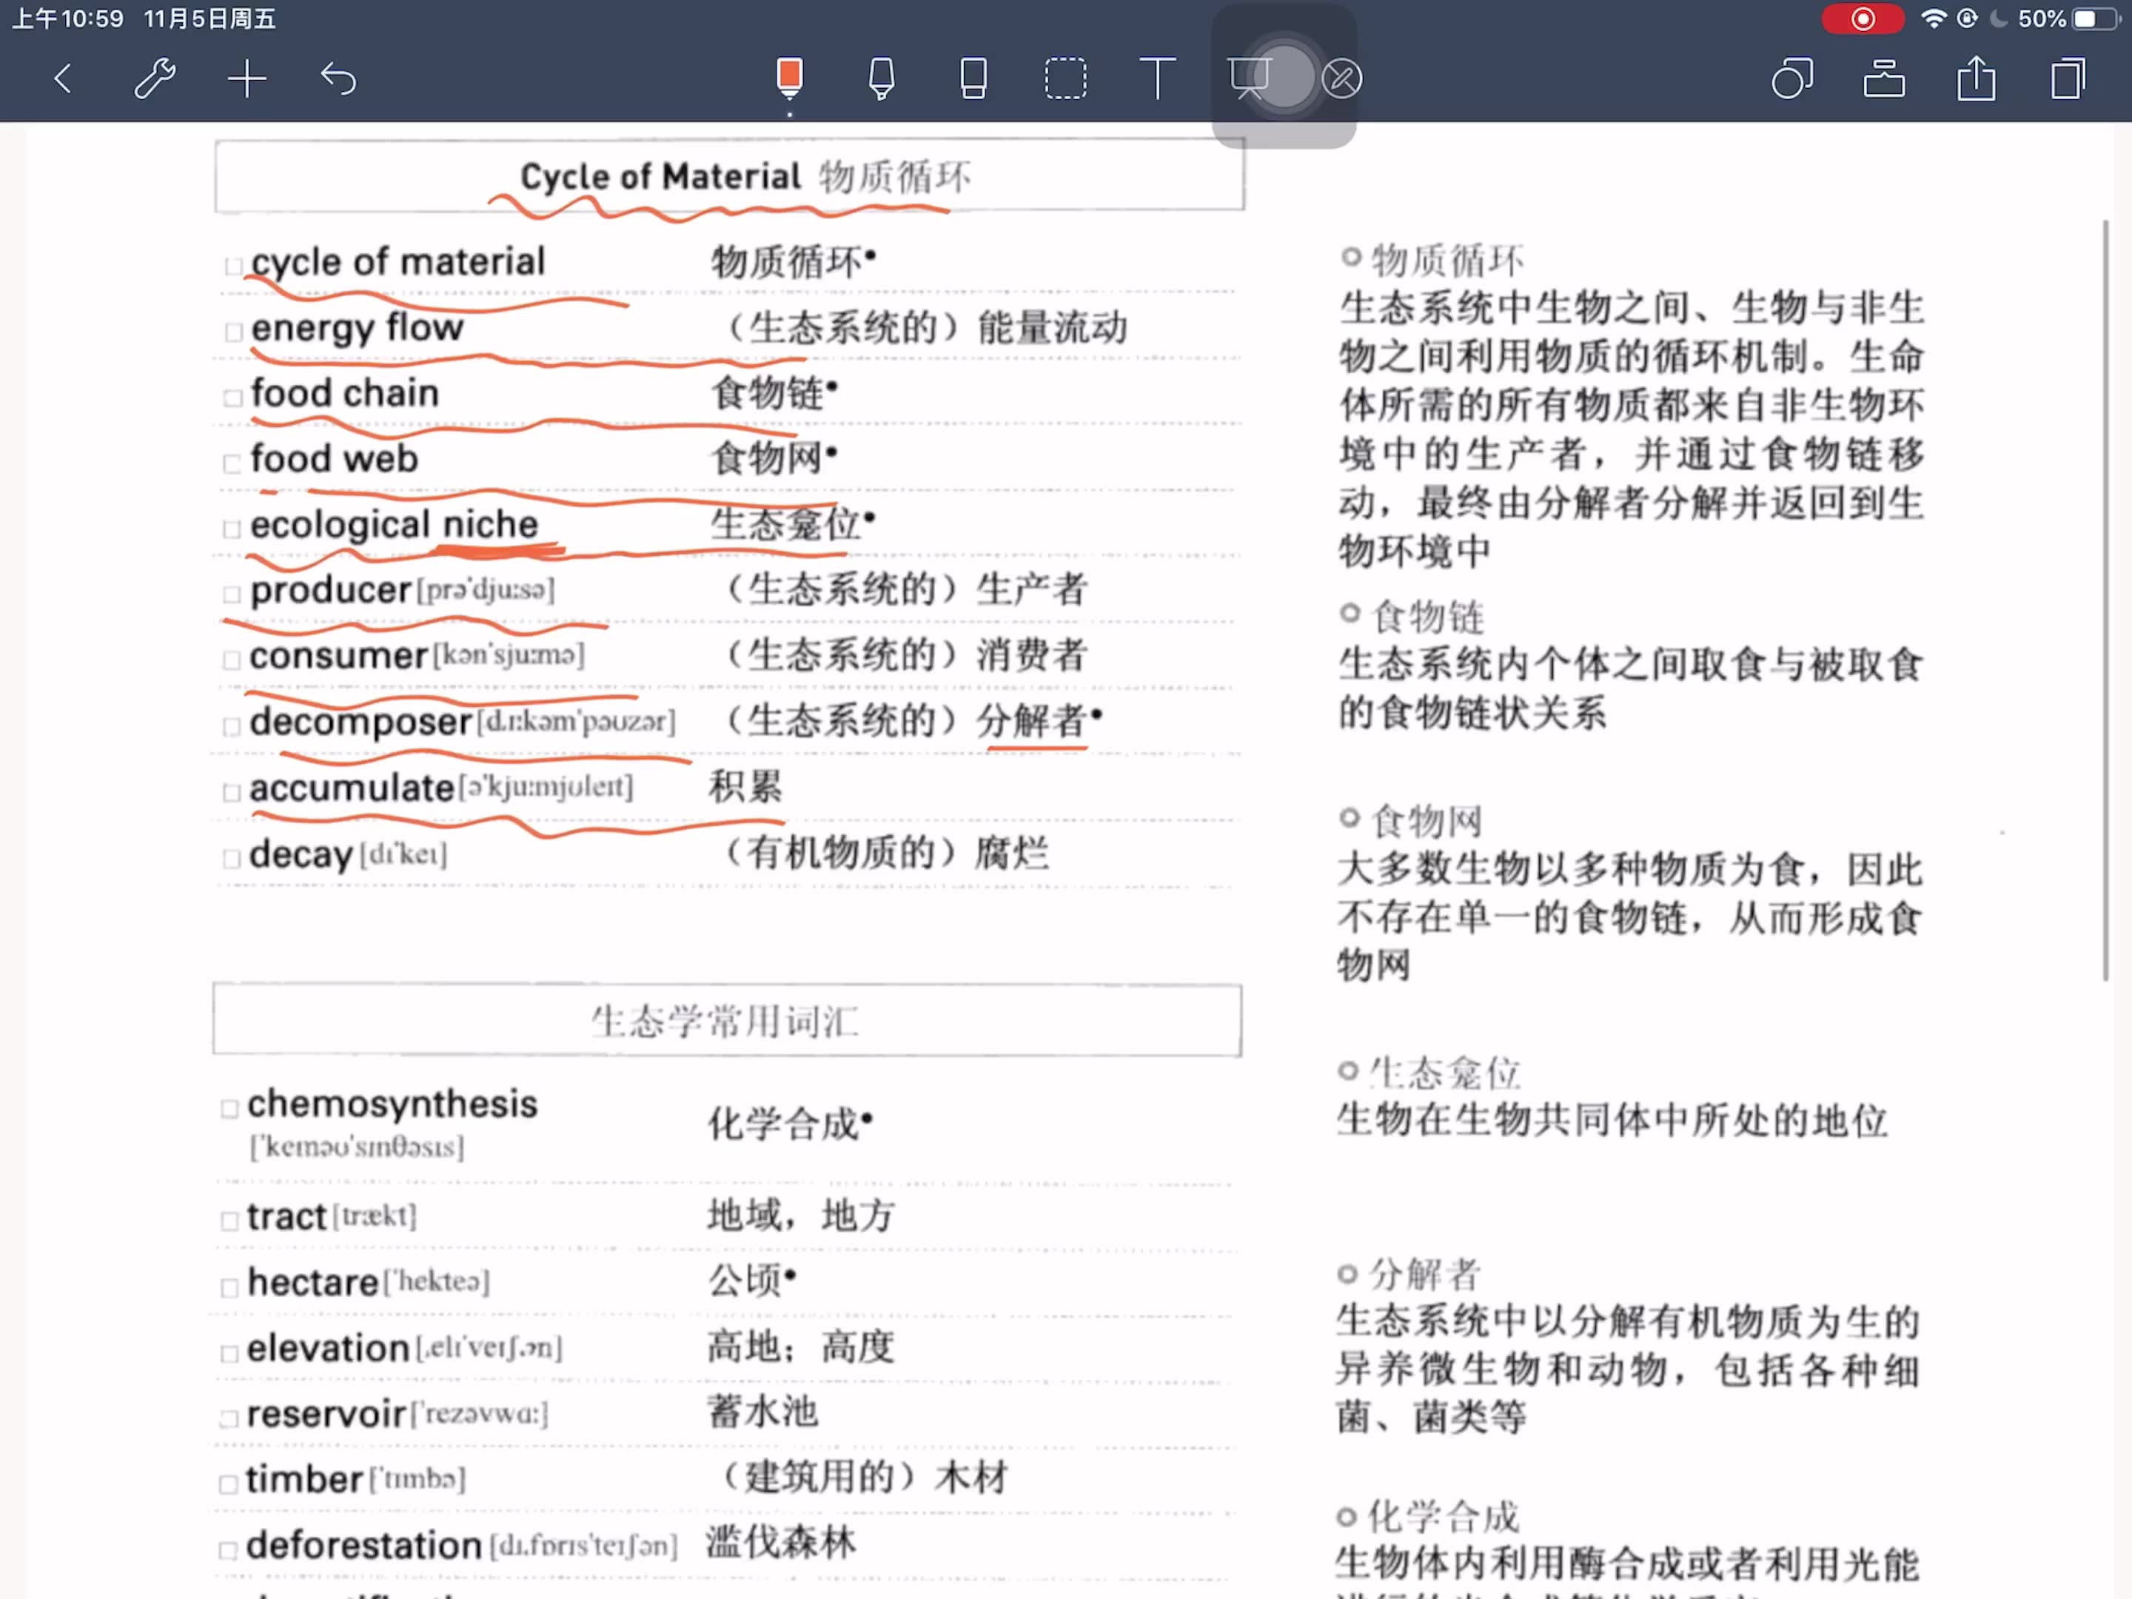Screen dimensions: 2132x1599
Task: Tap the battery 50% indicator
Action: click(2069, 19)
